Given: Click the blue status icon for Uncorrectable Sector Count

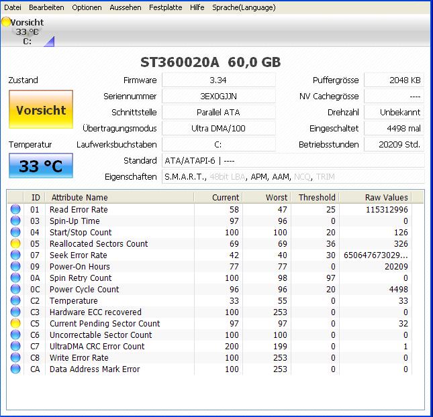Looking at the screenshot, I should 15,335.
